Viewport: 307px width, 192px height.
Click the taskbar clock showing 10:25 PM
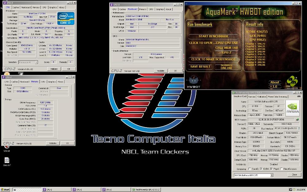[x=301, y=190]
